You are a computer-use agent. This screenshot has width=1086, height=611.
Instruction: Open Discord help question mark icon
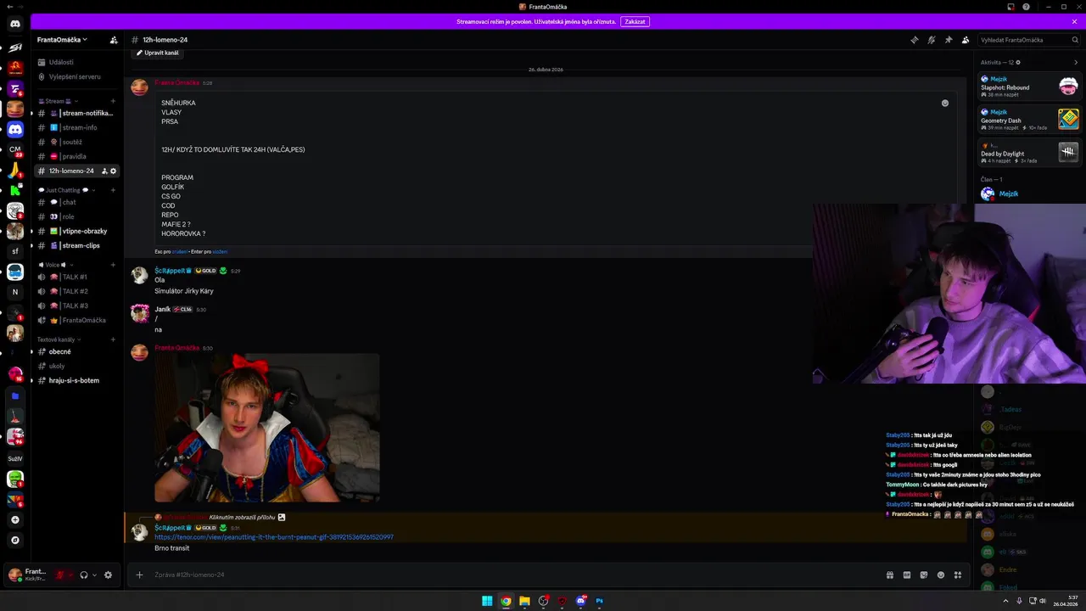1027,7
